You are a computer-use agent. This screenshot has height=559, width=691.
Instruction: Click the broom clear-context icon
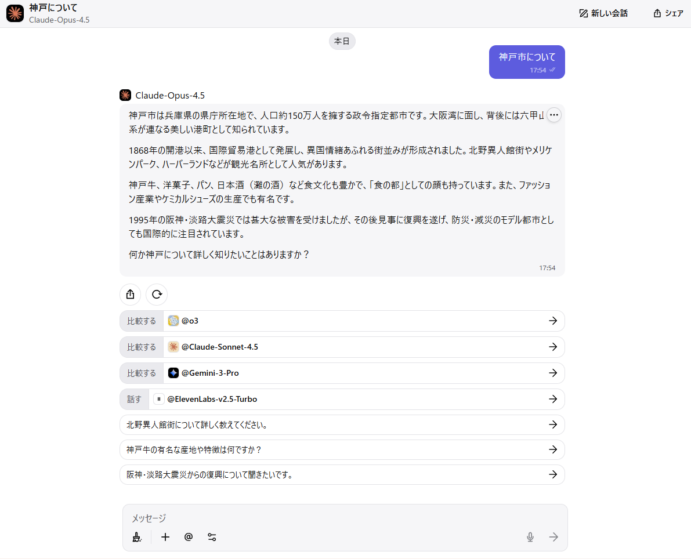(137, 537)
